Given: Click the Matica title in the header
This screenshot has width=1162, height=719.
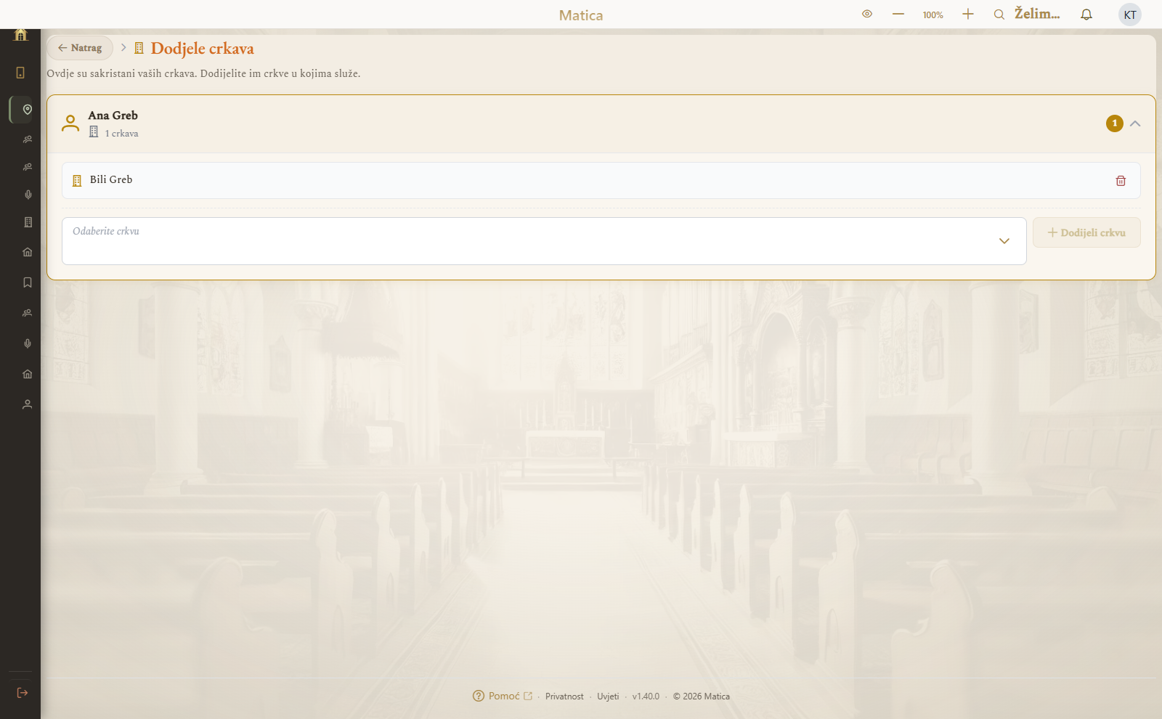Looking at the screenshot, I should pos(581,15).
